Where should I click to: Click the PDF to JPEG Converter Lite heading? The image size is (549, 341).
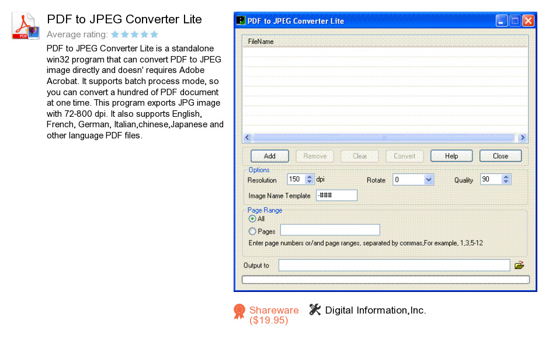coord(124,19)
